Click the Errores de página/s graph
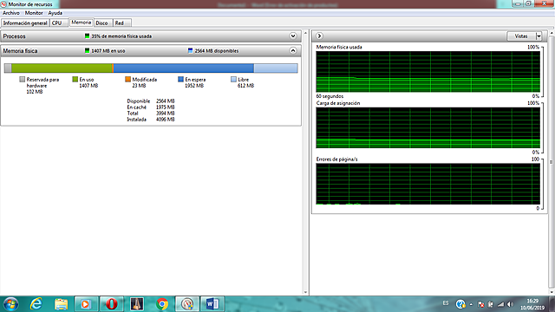The width and height of the screenshot is (555, 312). click(x=428, y=184)
